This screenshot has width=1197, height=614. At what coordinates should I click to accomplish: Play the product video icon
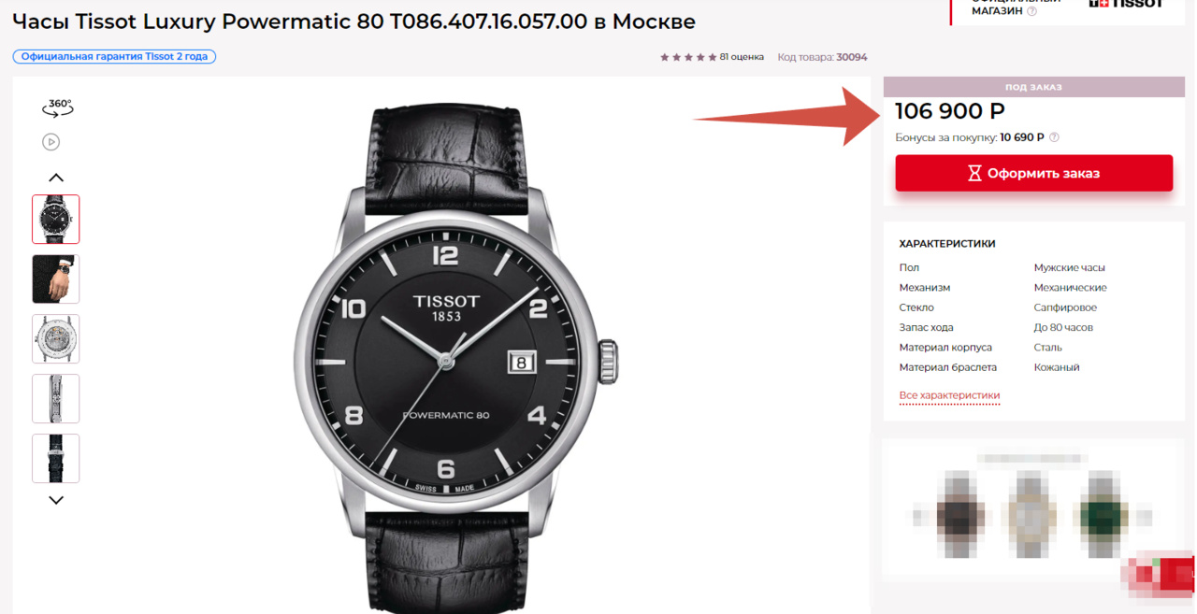pos(51,142)
